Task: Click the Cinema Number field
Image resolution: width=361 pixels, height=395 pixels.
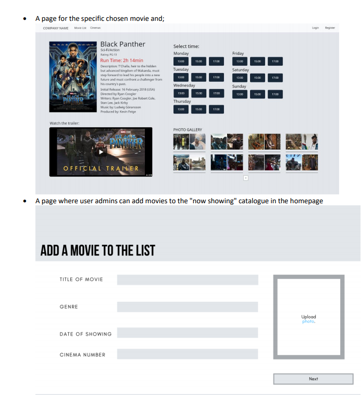Action: tap(188, 354)
